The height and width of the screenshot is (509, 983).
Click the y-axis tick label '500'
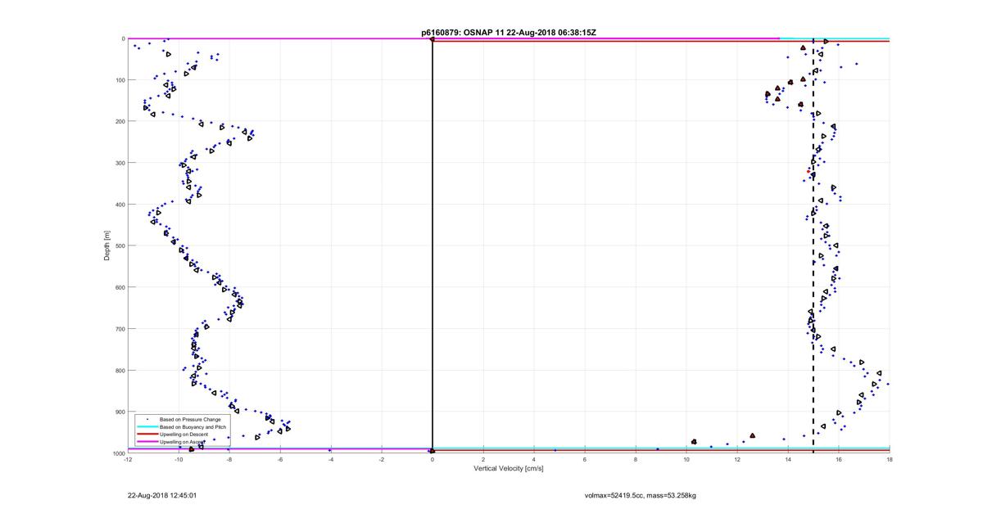pos(119,246)
